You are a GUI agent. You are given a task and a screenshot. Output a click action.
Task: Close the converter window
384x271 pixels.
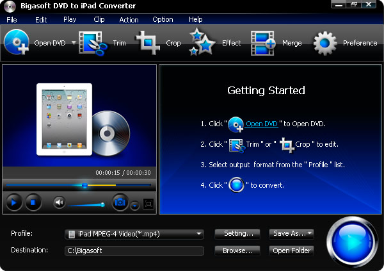[x=369, y=4]
